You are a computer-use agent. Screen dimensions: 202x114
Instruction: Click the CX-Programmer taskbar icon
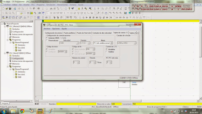click(x=40, y=111)
